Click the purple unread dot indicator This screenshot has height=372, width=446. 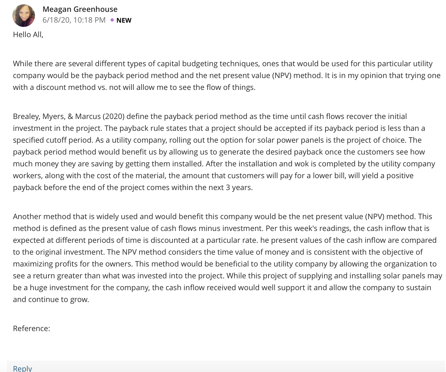(x=112, y=20)
